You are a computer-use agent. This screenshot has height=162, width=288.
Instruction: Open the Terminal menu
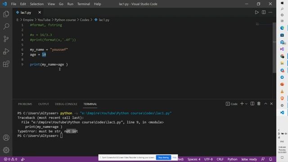(84, 4)
